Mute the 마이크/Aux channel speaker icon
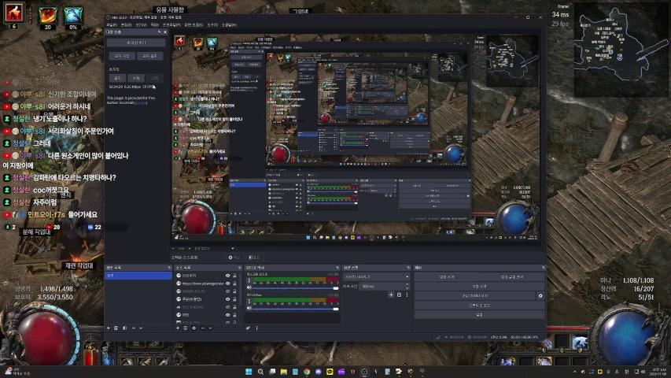The width and height of the screenshot is (671, 378). click(x=249, y=309)
